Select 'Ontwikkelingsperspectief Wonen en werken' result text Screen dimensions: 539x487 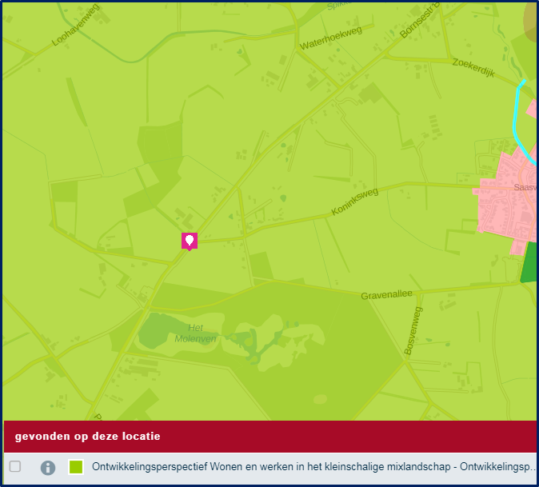[313, 467]
